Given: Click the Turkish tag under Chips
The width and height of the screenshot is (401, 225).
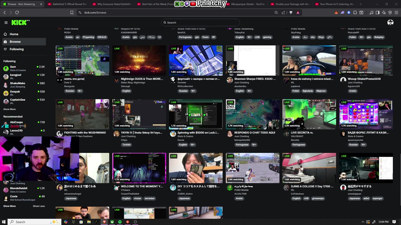Looking at the screenshot, I should [x=126, y=145].
